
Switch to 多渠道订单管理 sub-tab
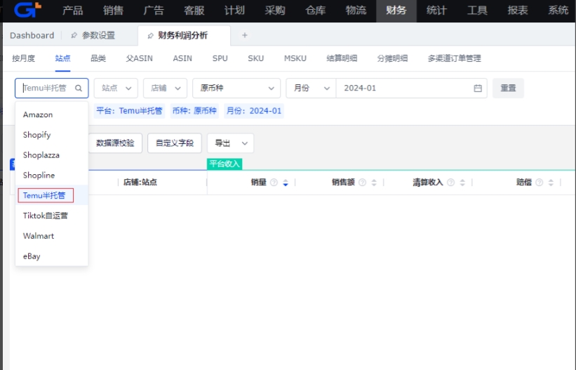coord(454,58)
